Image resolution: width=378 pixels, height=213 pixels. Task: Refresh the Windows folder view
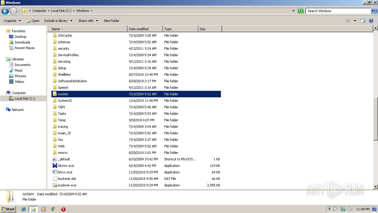click(301, 11)
